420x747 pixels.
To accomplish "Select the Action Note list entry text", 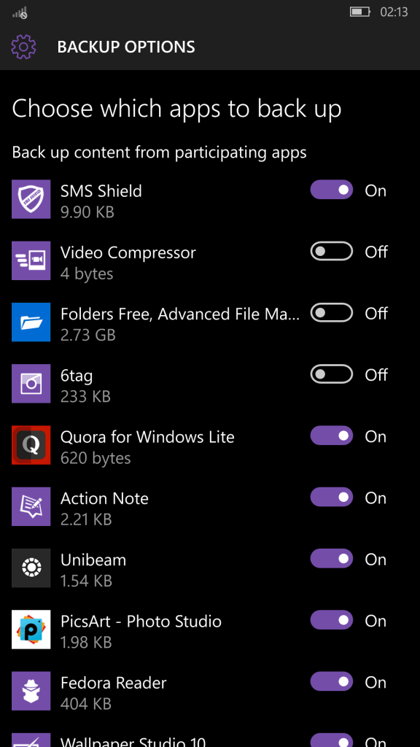I will (x=104, y=498).
